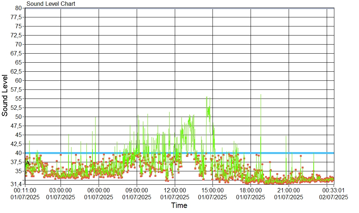Pick the 09:00:00 time tick label
359x213 pixels.
click(137, 190)
